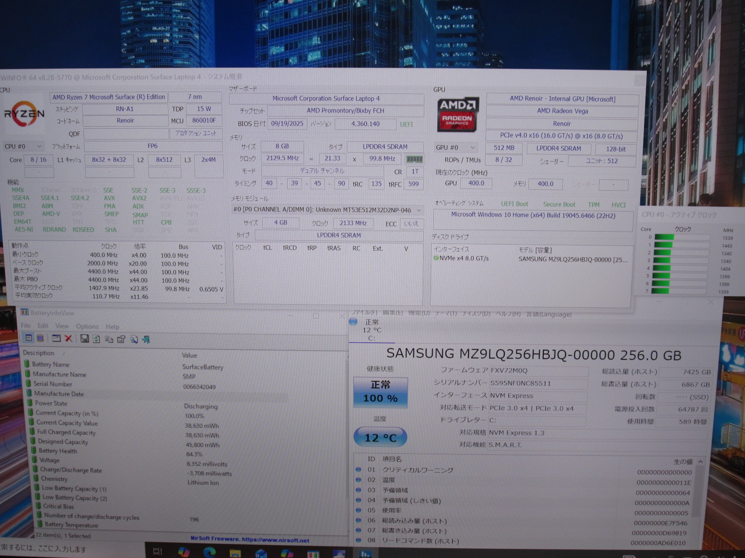Select the Battery Health row
The image size is (745, 558).
point(58,451)
